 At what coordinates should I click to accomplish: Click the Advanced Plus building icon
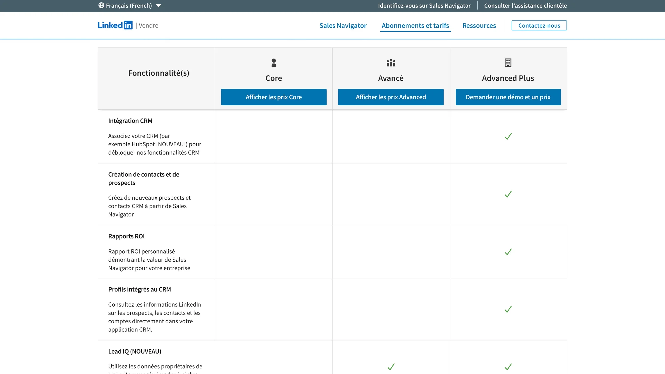point(508,63)
